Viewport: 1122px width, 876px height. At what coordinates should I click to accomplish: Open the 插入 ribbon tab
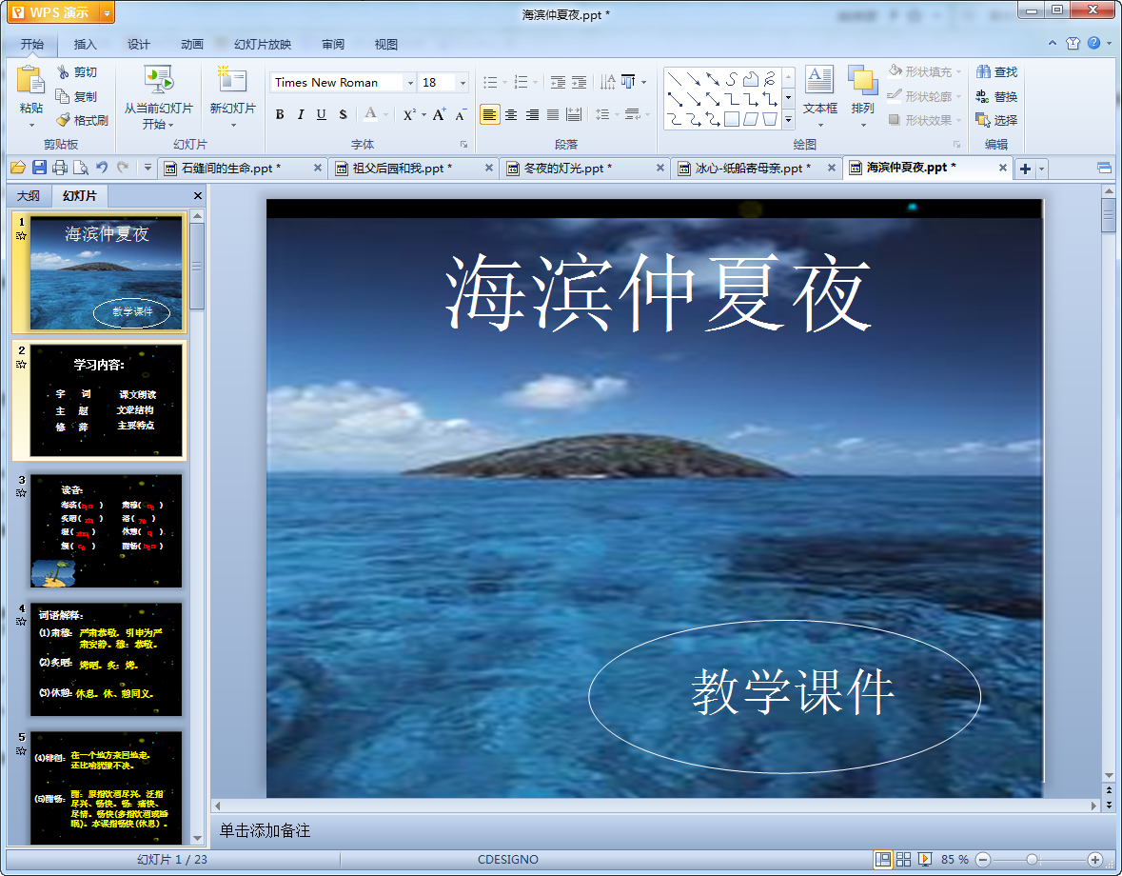click(x=85, y=45)
